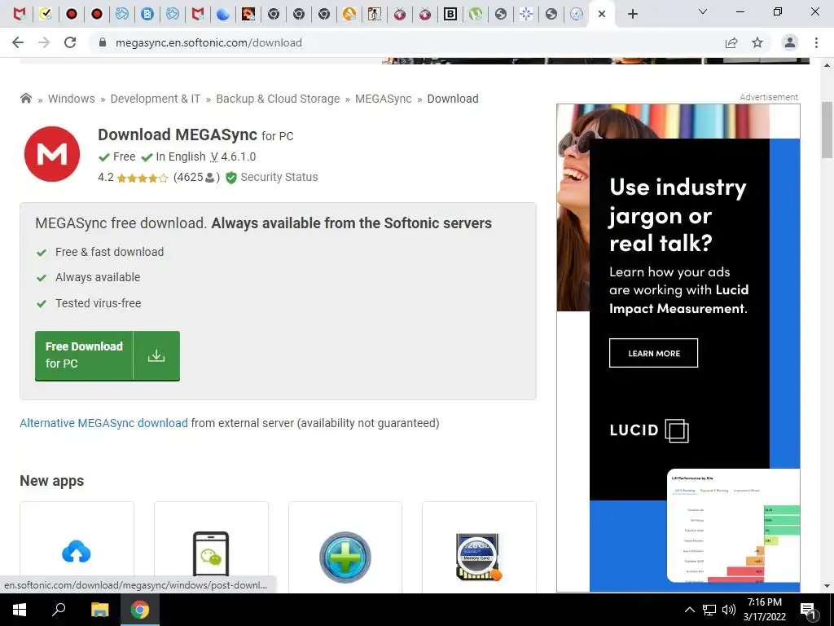
Task: Open the blue cloud upload app card
Action: [x=77, y=547]
